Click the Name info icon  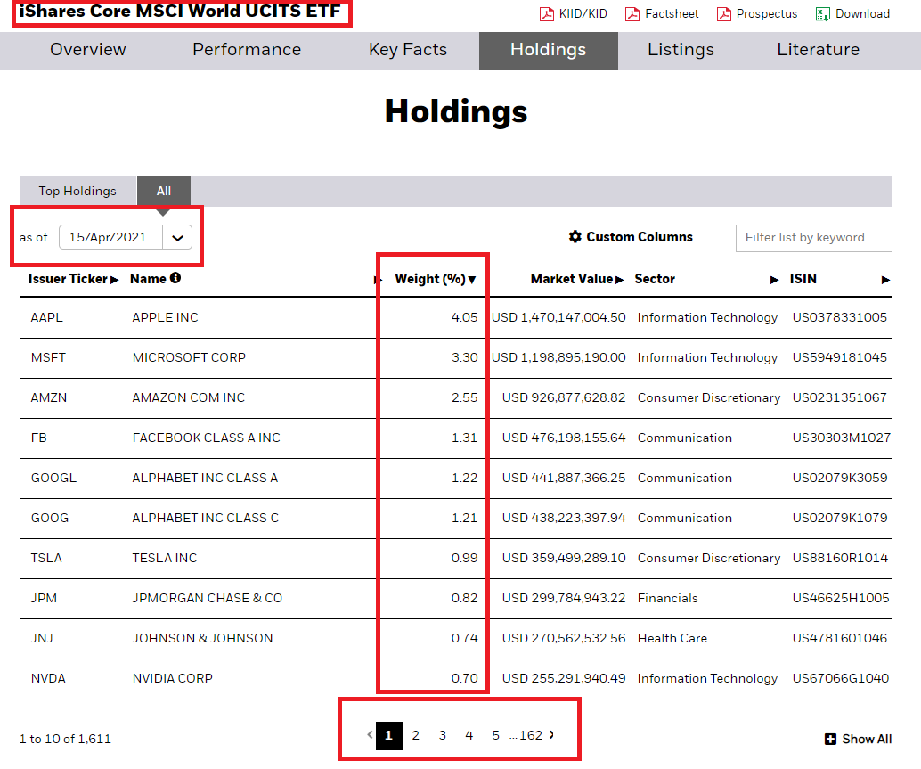point(175,278)
